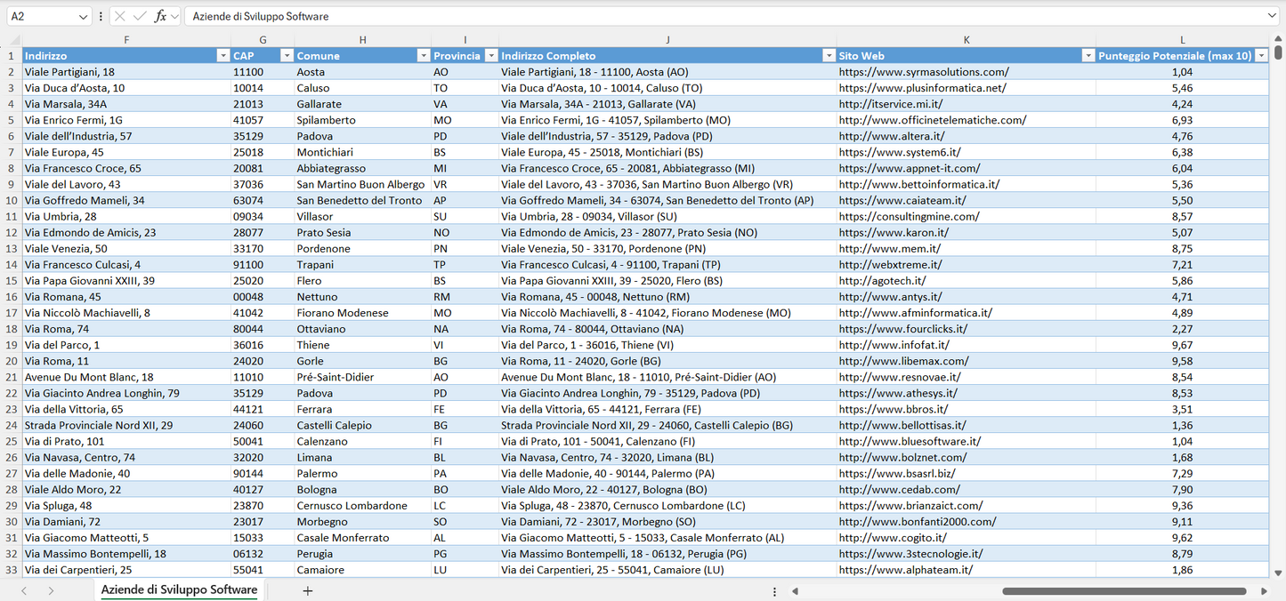
Task: Select the Aziende di Sviluppo Software sheet tab
Action: 178,589
